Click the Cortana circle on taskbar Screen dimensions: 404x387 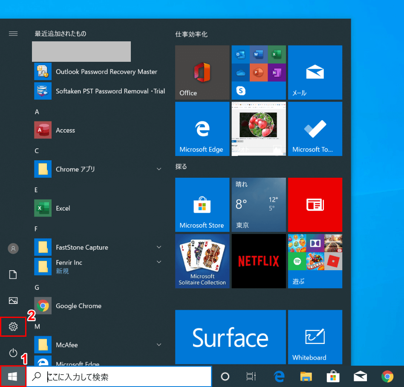click(x=225, y=376)
